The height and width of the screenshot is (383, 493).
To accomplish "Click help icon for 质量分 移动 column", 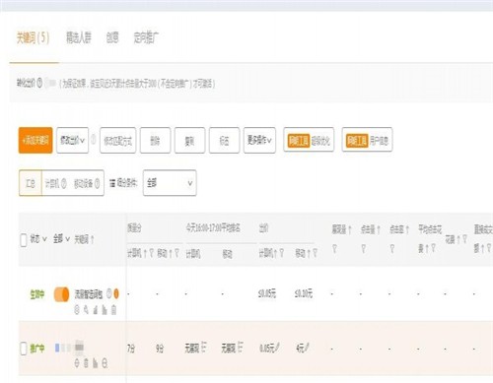I will click(176, 253).
